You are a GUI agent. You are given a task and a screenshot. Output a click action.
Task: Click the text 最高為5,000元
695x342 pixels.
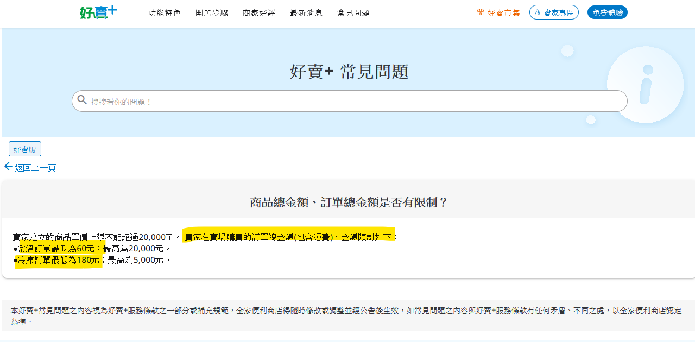point(135,260)
